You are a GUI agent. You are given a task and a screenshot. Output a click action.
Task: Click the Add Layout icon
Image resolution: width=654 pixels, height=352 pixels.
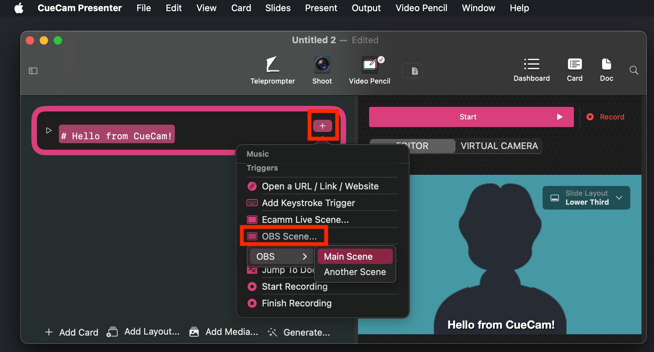tap(112, 332)
